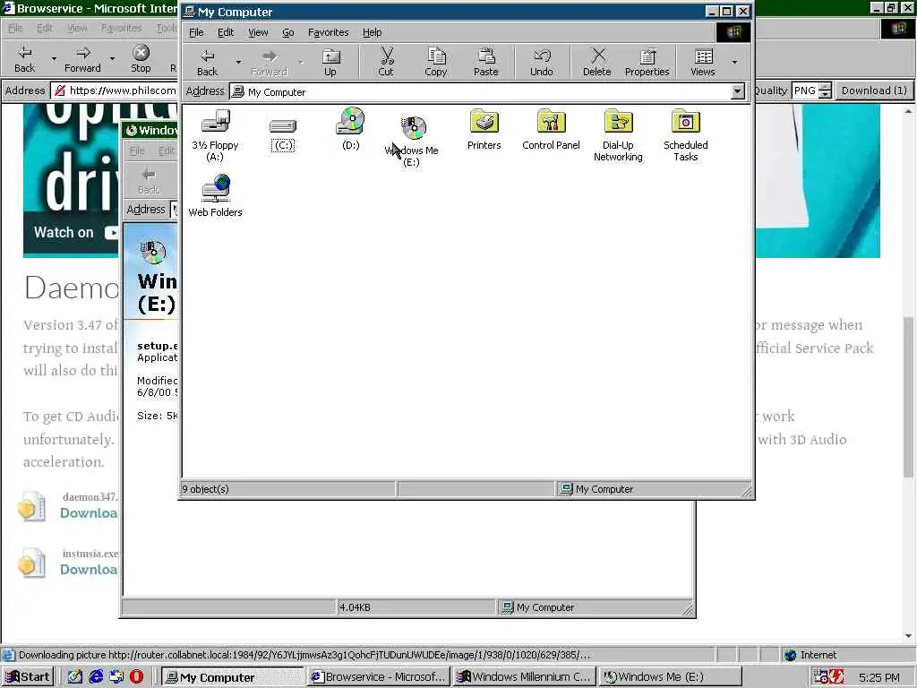917x688 pixels.
Task: Open the Help menu in My Computer
Action: pyautogui.click(x=372, y=32)
